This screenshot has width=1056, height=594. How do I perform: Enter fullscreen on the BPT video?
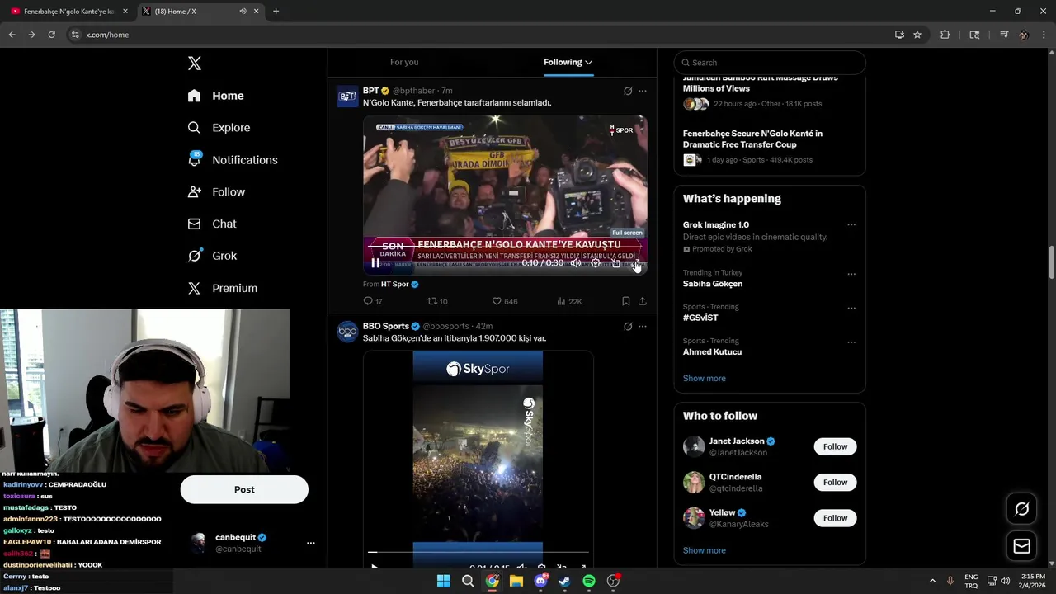[x=636, y=263]
